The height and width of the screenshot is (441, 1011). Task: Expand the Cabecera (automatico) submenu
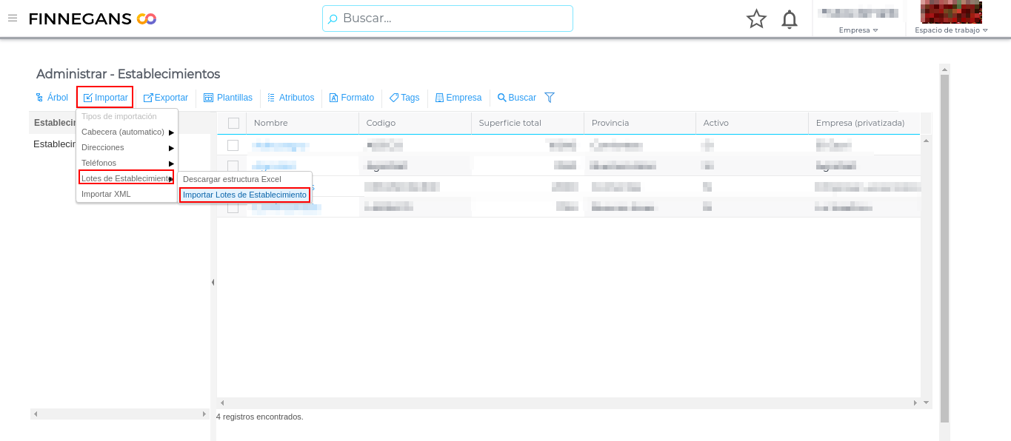pos(127,132)
